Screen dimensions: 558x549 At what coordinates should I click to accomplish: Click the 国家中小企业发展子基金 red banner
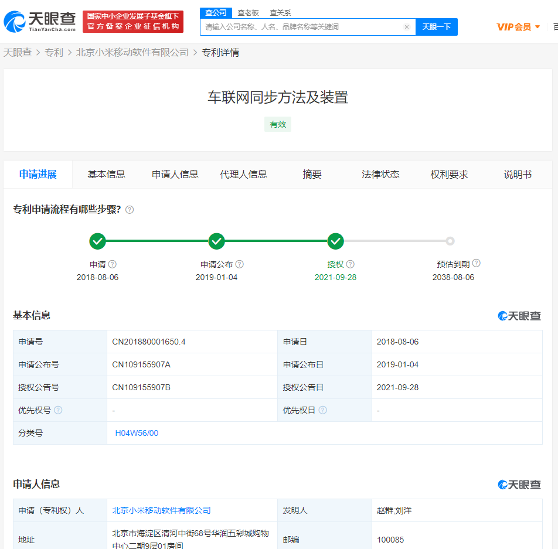pos(133,22)
